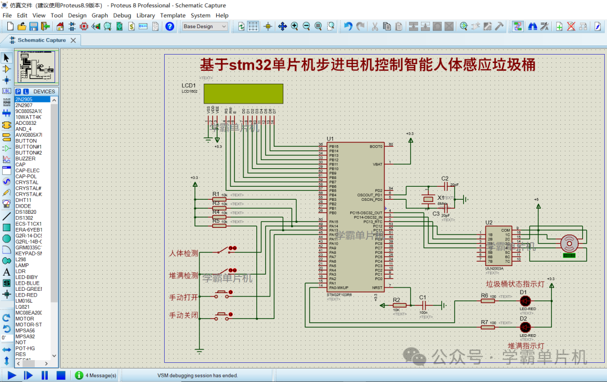
Task: Select the Text Script 'A' tool
Action: 6,272
